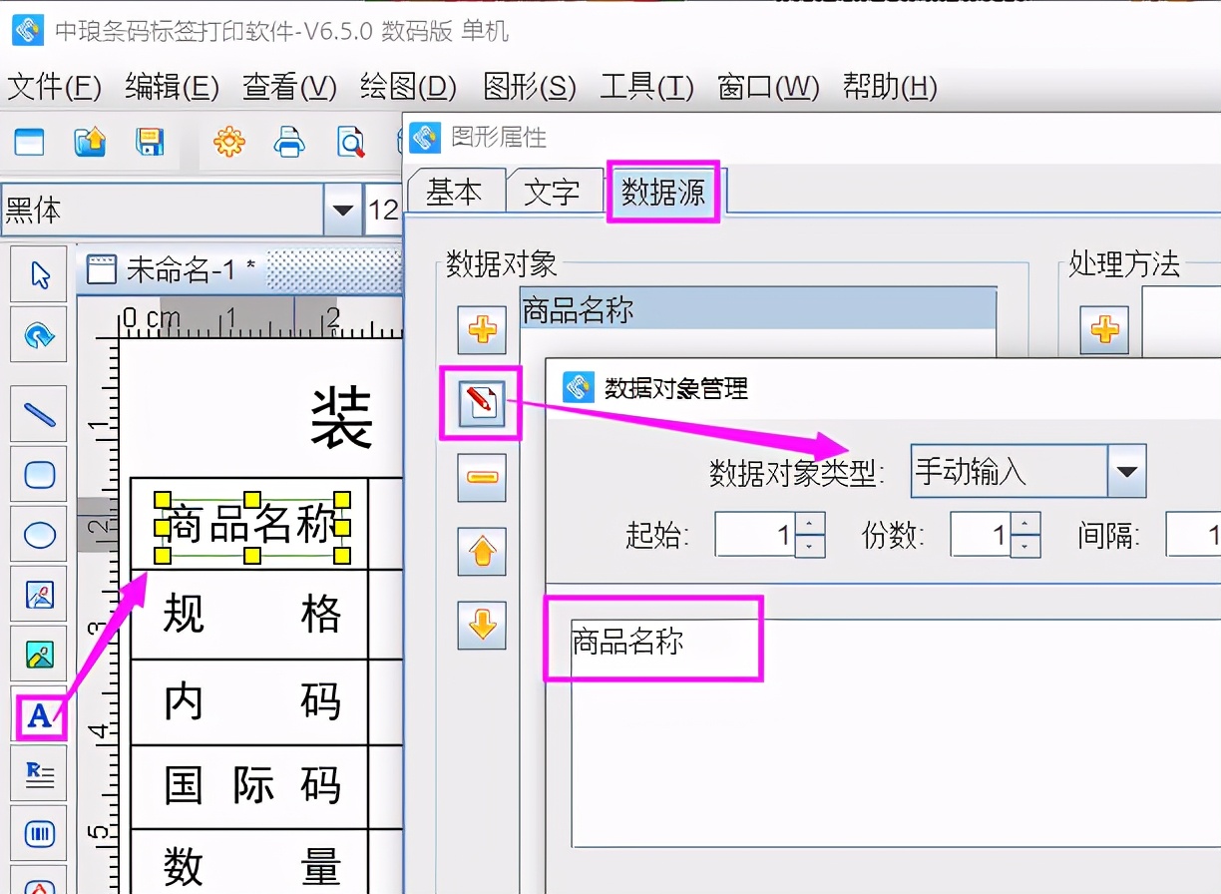This screenshot has height=894, width=1221.
Task: Open the 绘图 menu
Action: click(408, 88)
